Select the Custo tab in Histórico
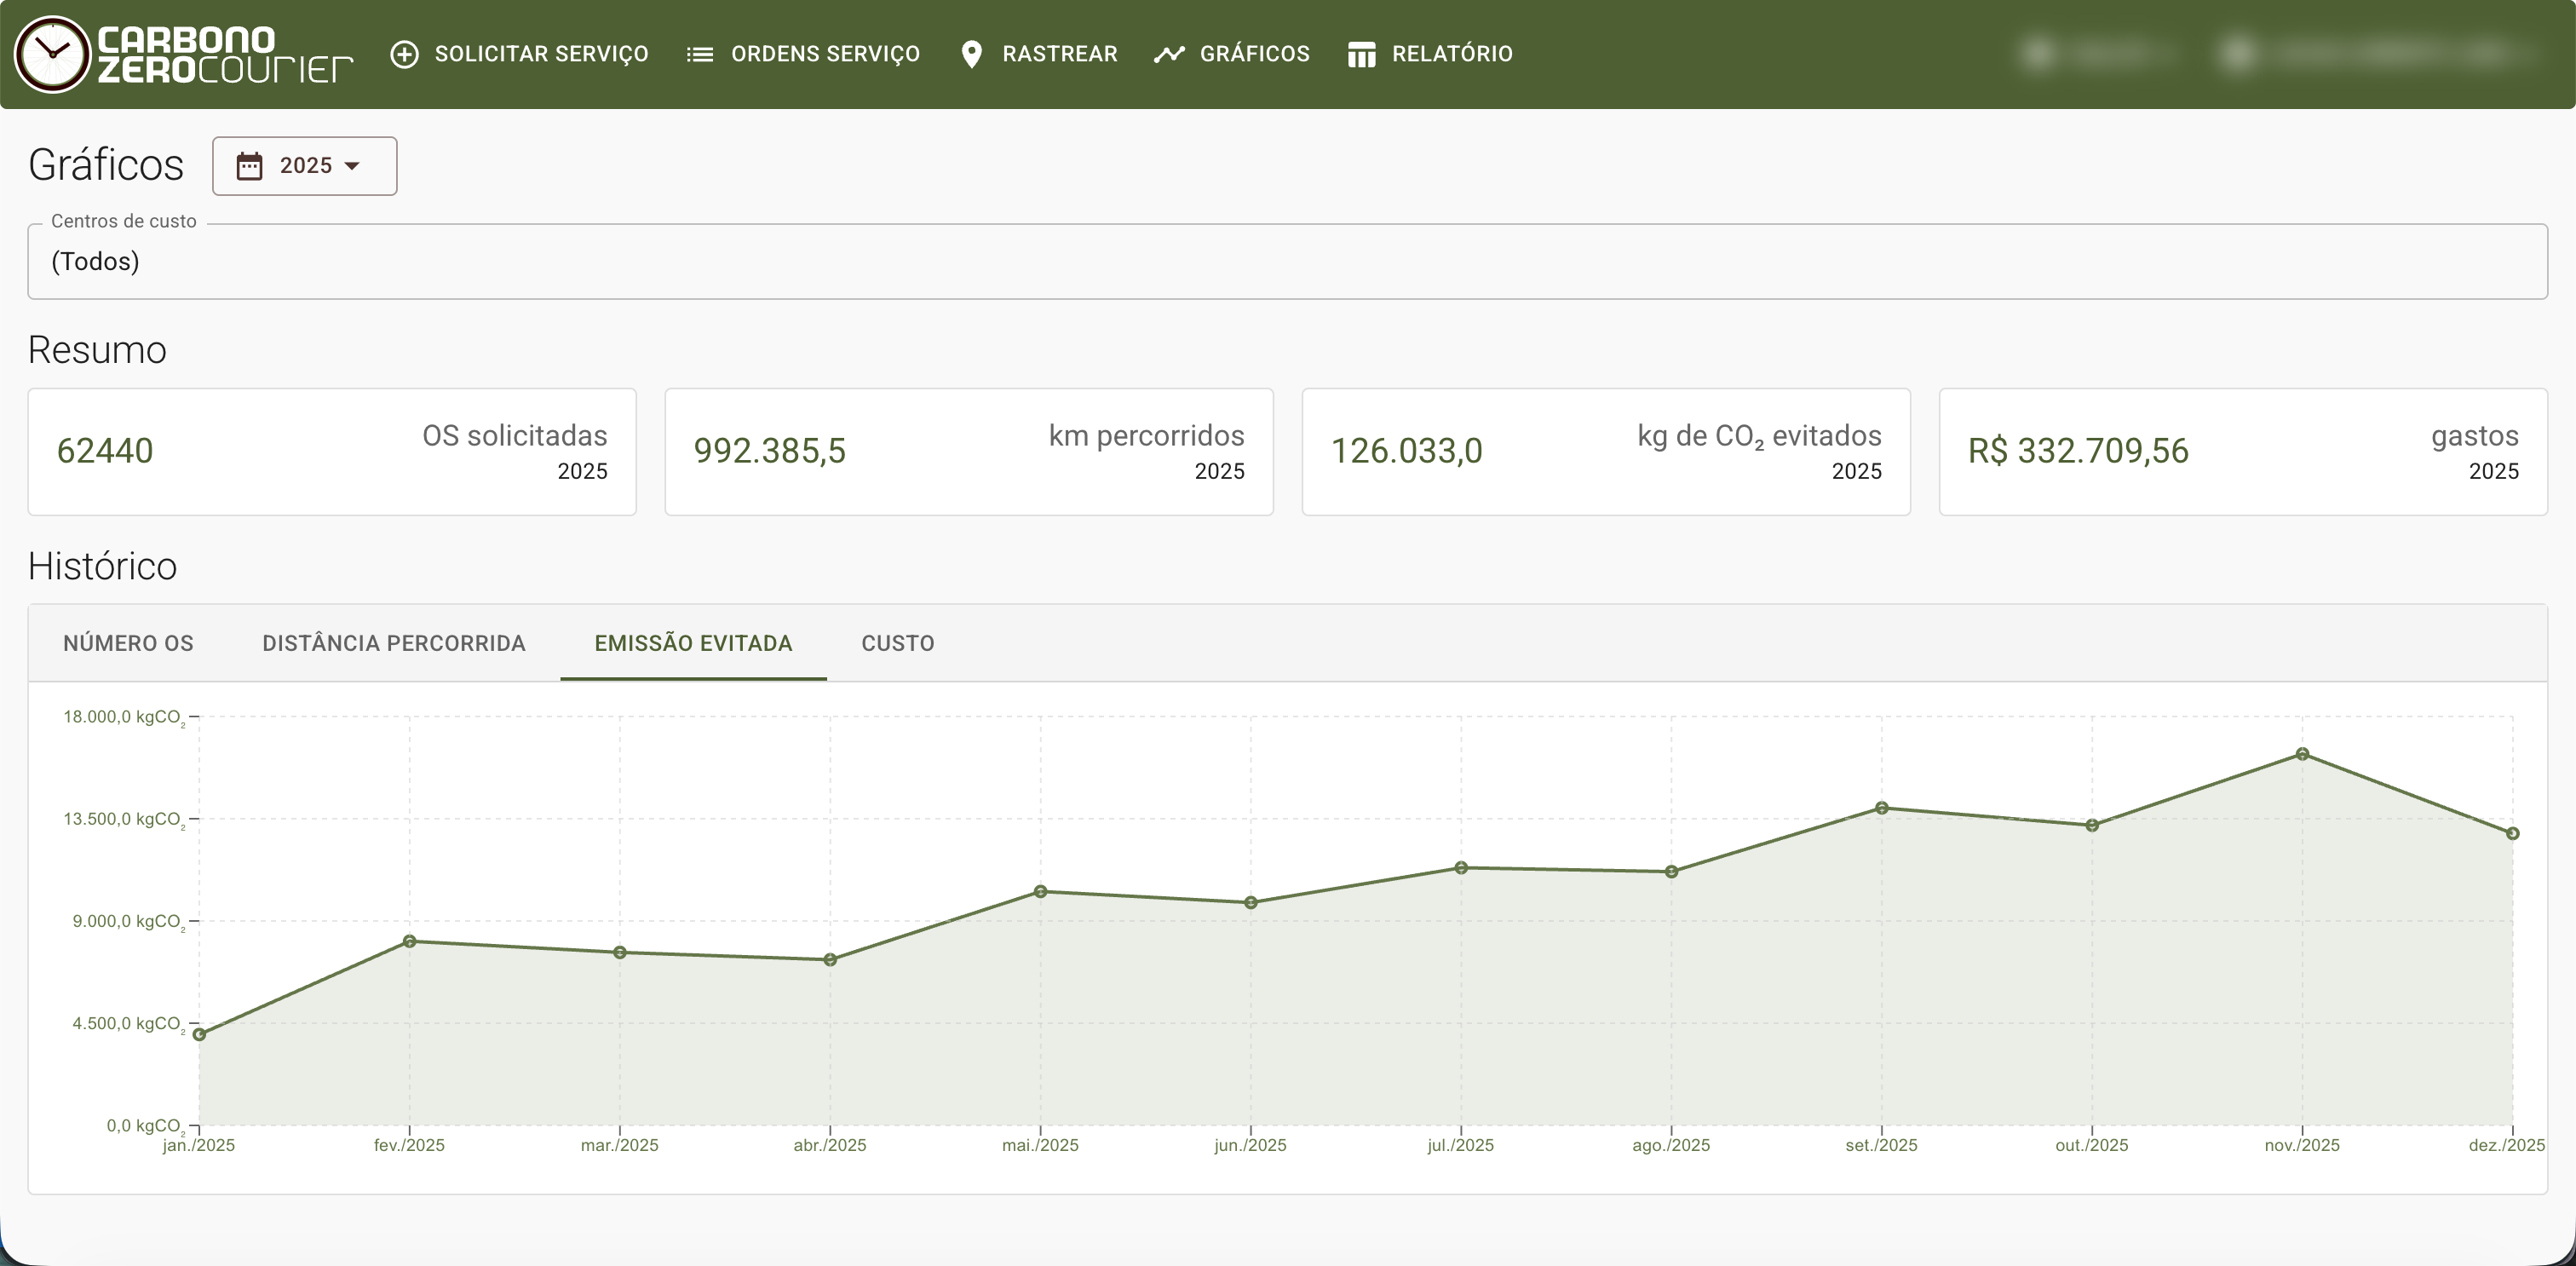2576x1266 pixels. [897, 643]
